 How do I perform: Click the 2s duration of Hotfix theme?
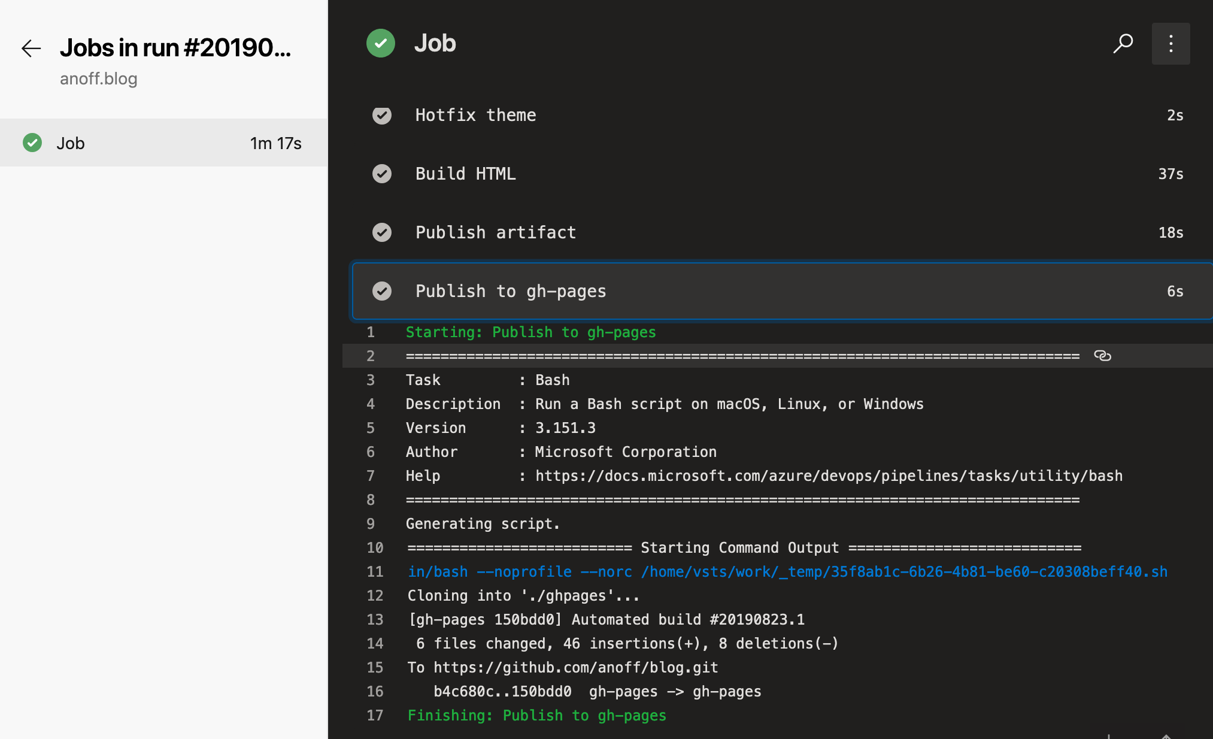[x=1175, y=115]
